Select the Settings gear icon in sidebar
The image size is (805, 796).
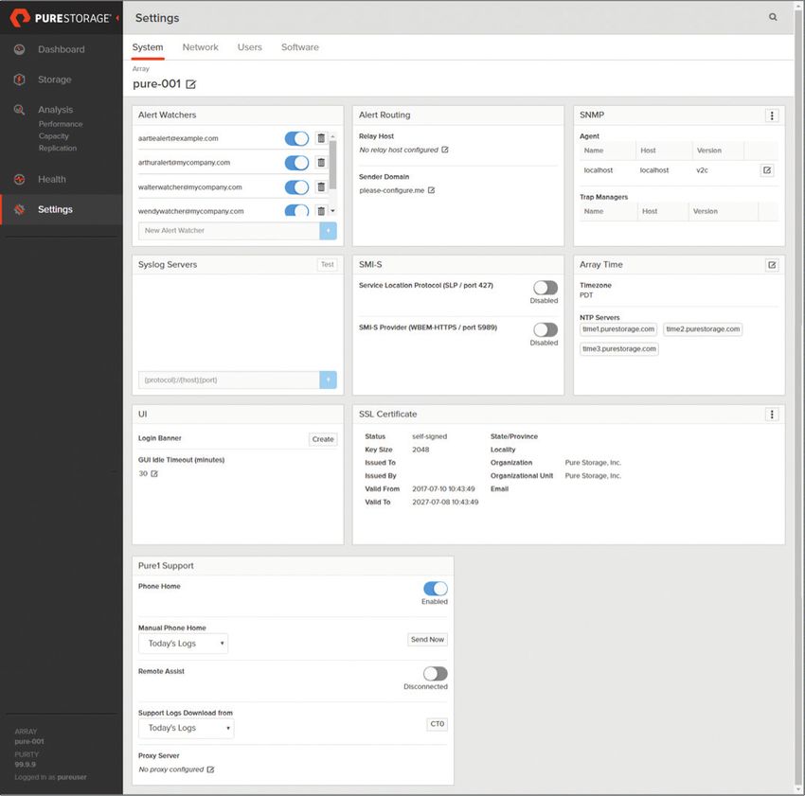[x=20, y=209]
